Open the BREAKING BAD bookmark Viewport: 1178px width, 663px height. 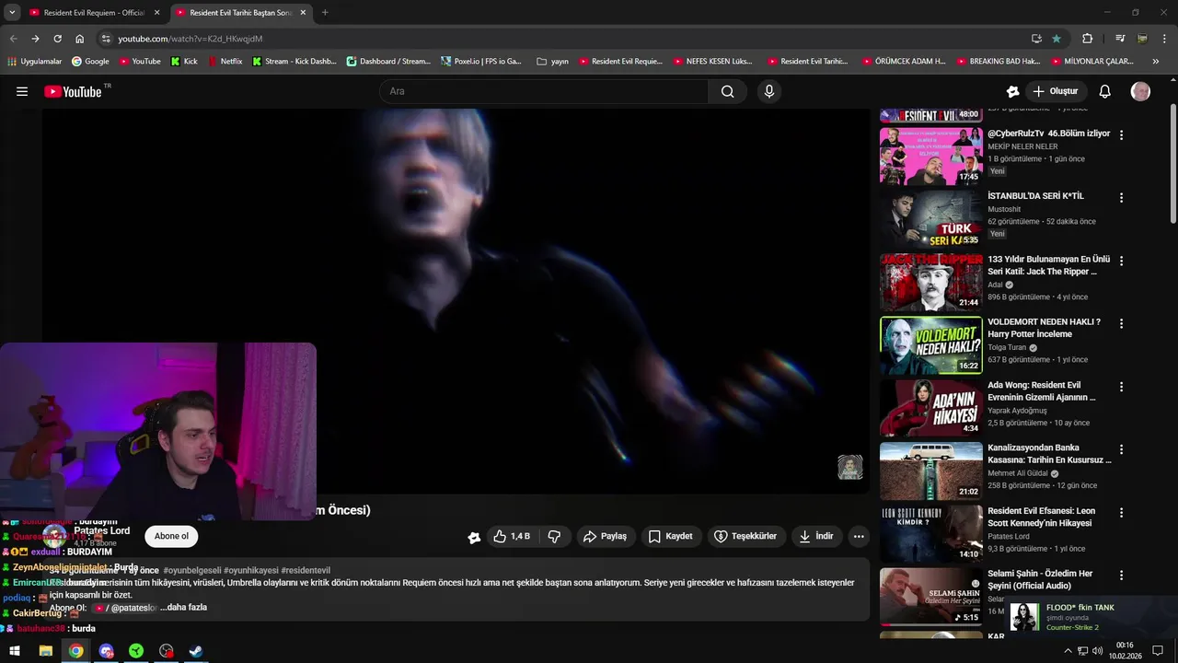coord(998,62)
